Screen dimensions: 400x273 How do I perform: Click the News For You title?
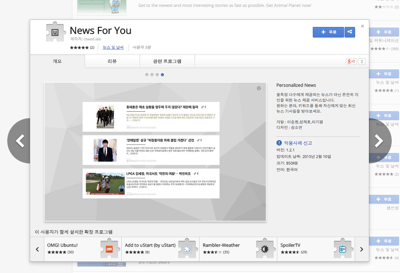(101, 30)
